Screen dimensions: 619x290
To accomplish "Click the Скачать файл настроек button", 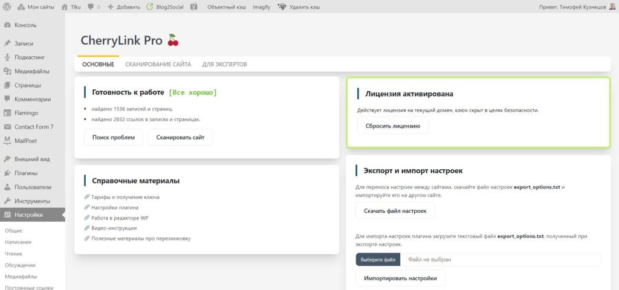I will 395,210.
